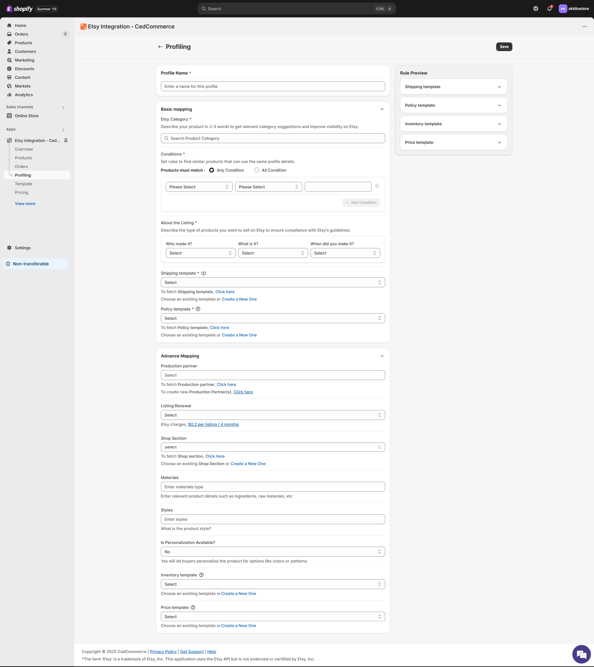Expand Policy template in Rule Preview
Viewport: 594px width, 667px height.
(453, 105)
